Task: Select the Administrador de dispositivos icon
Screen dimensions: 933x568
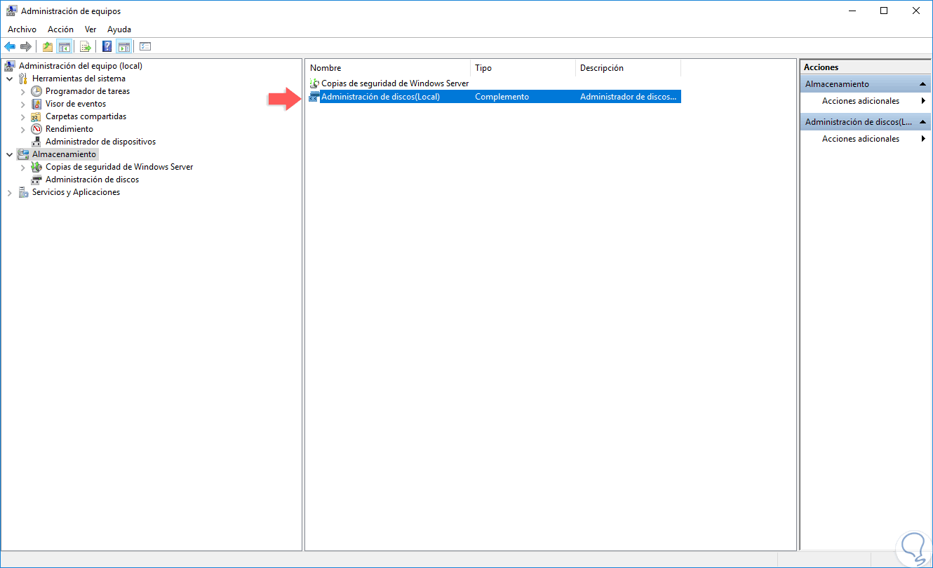Action: pyautogui.click(x=36, y=142)
